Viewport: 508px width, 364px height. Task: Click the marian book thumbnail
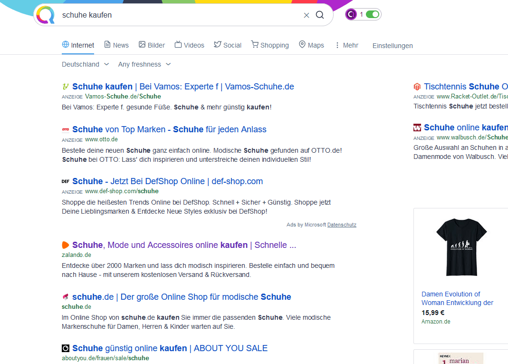[460, 358]
